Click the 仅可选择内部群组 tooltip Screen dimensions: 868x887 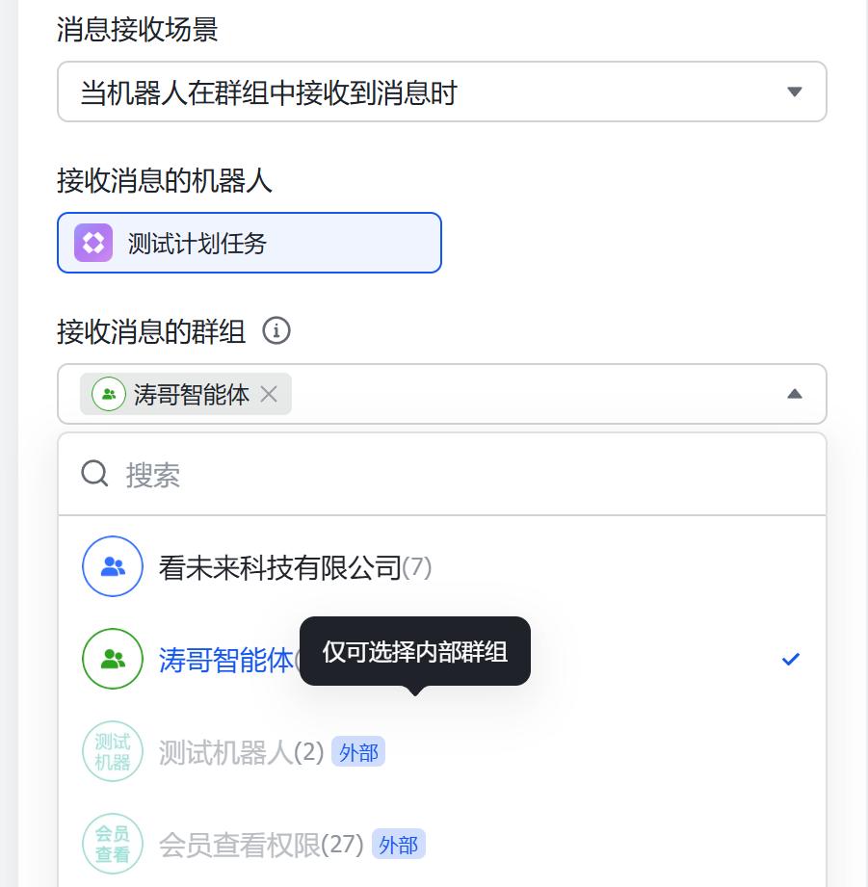tap(416, 651)
